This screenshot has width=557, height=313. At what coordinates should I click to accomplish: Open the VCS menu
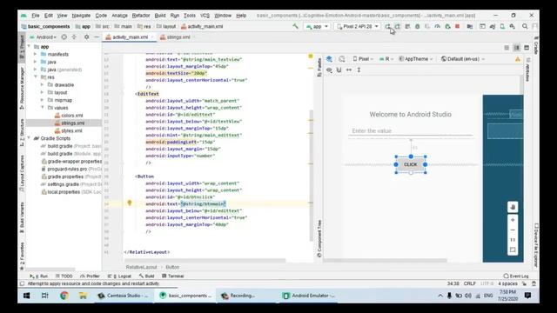pyautogui.click(x=205, y=16)
